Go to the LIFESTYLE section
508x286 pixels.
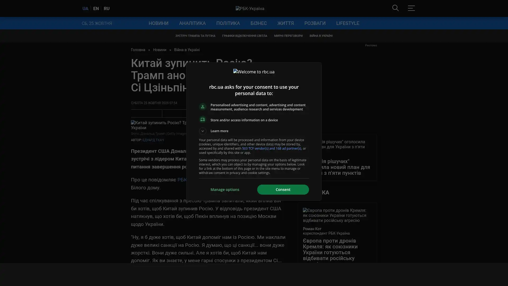[347, 23]
